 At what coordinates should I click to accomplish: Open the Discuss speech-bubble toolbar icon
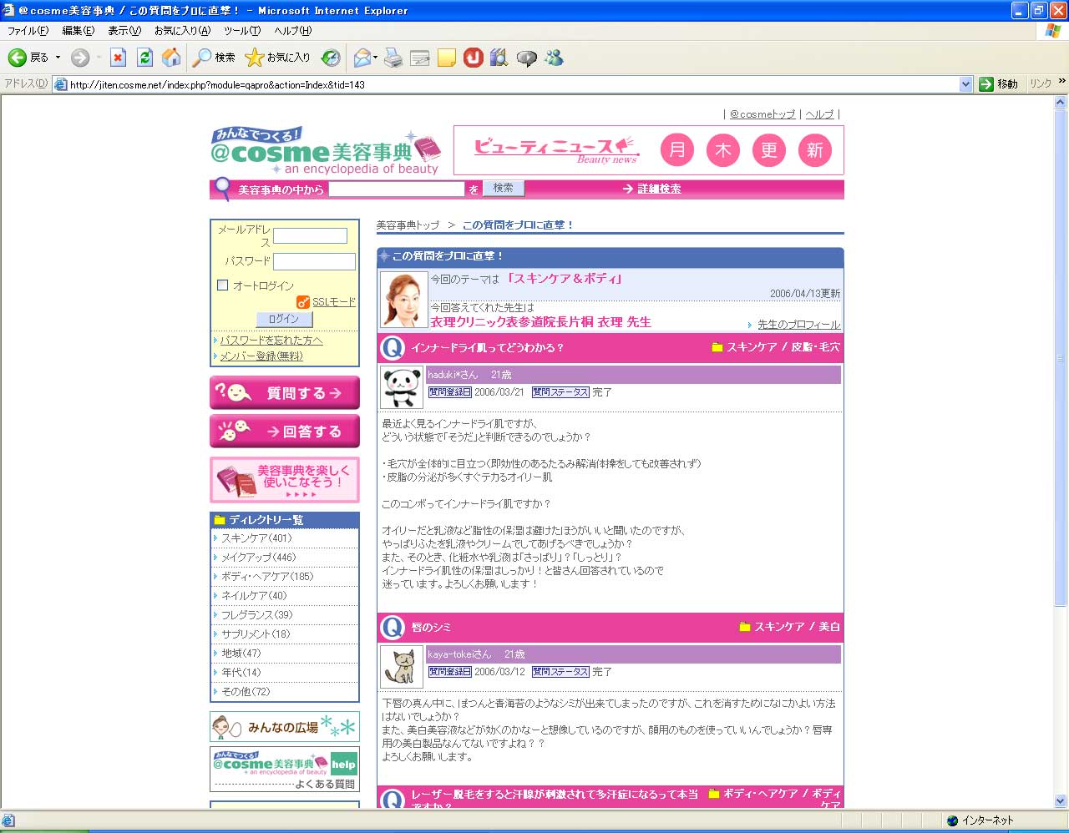526,58
